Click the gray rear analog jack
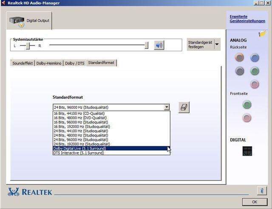The width and height of the screenshot is (272, 209). 240,71
